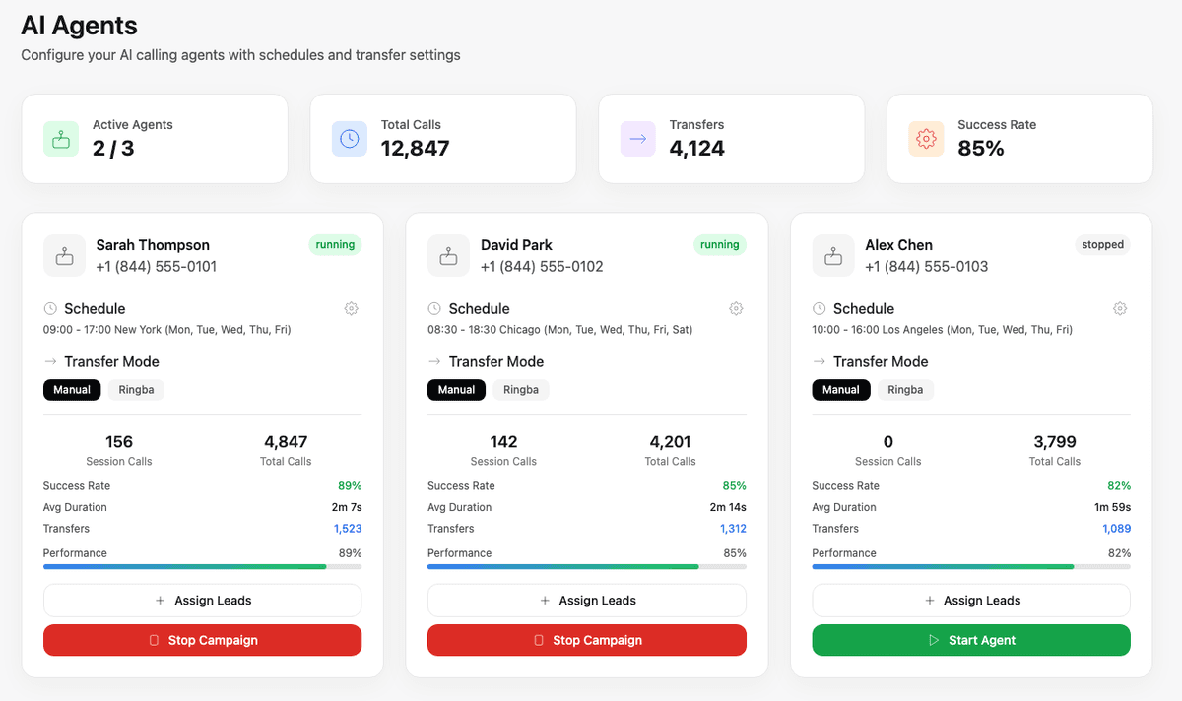Click the Success Rate gear icon
1182x701 pixels.
[926, 139]
